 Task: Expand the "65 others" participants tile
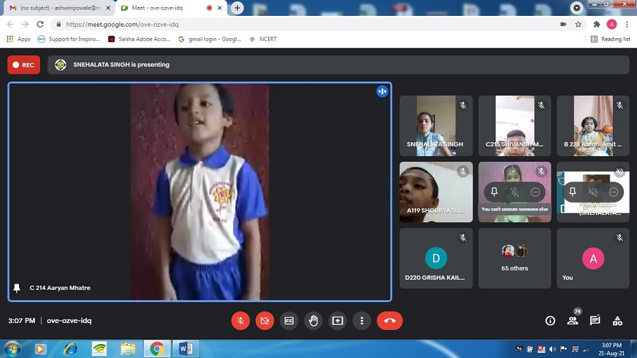(x=514, y=257)
